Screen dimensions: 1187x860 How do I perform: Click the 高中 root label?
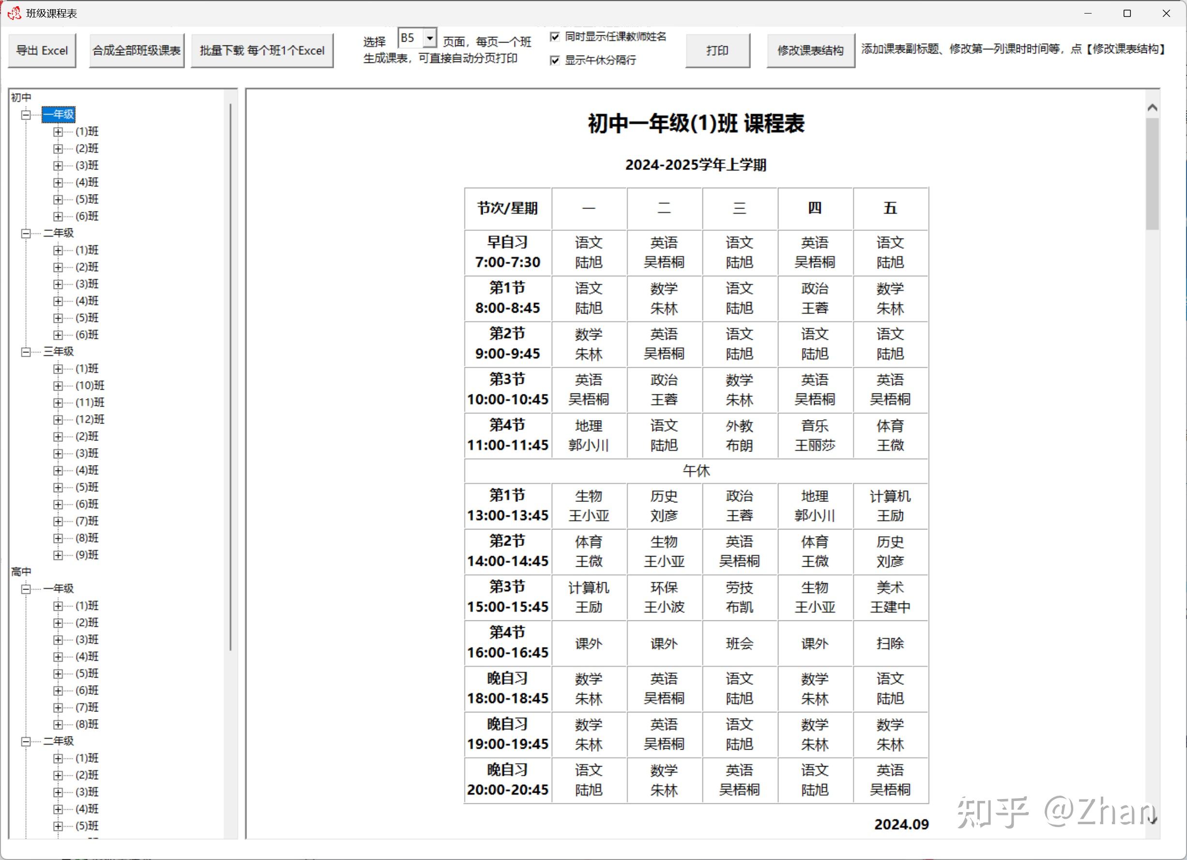point(21,572)
